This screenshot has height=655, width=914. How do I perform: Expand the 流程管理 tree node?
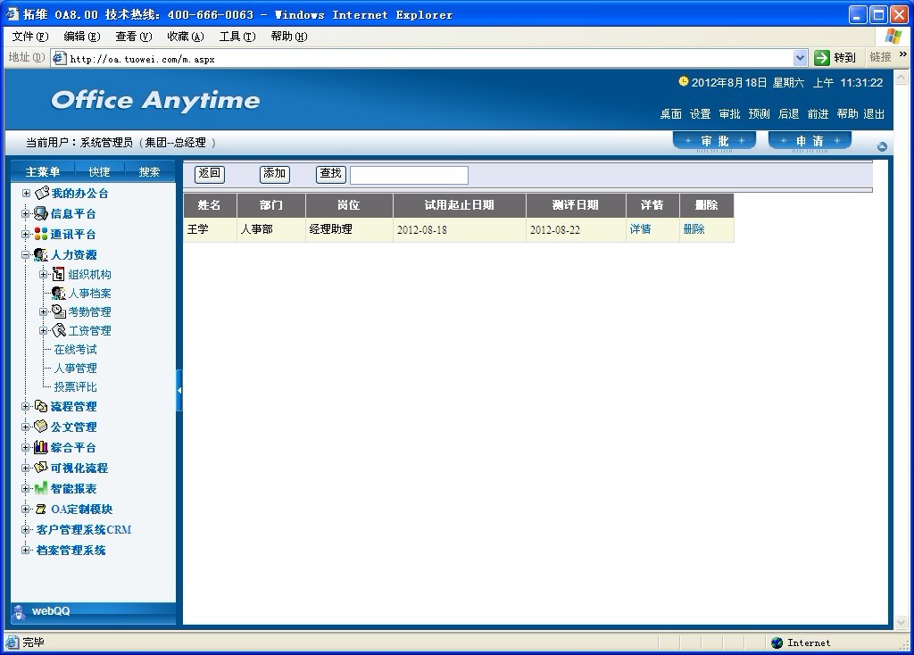26,406
